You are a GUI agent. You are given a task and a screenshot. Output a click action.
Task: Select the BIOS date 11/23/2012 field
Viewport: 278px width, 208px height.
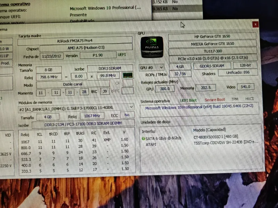coord(51,56)
